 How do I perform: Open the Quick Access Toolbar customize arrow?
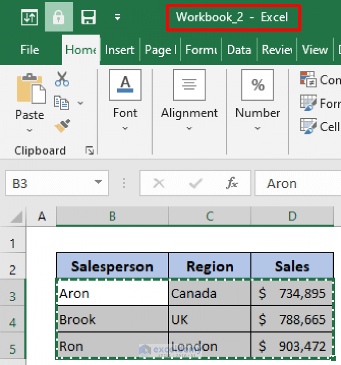(x=117, y=17)
